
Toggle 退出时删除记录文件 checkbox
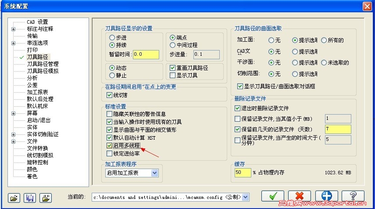[237, 108]
